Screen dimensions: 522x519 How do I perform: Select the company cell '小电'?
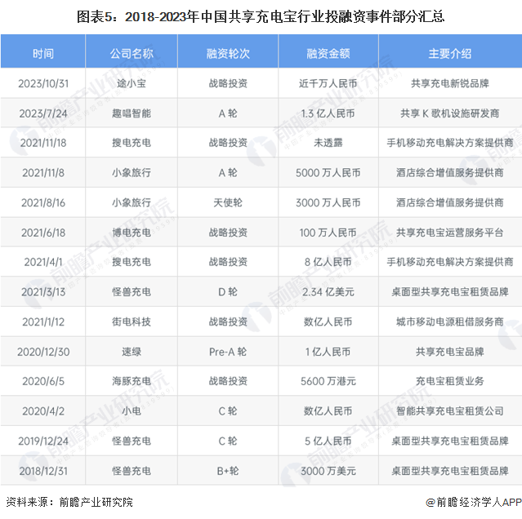click(132, 411)
